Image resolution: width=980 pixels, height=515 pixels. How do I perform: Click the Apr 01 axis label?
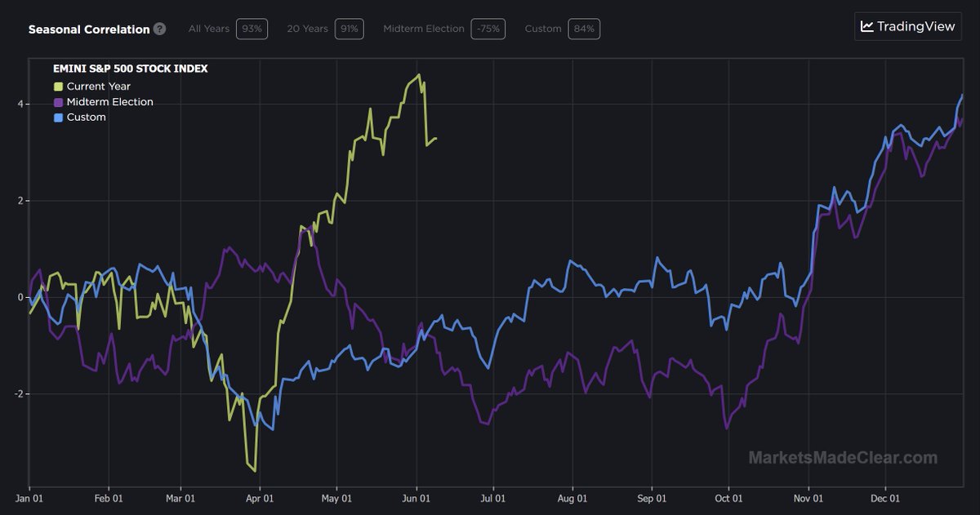click(259, 498)
